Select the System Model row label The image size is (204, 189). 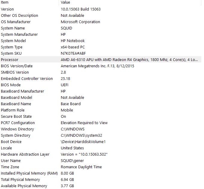13,41
